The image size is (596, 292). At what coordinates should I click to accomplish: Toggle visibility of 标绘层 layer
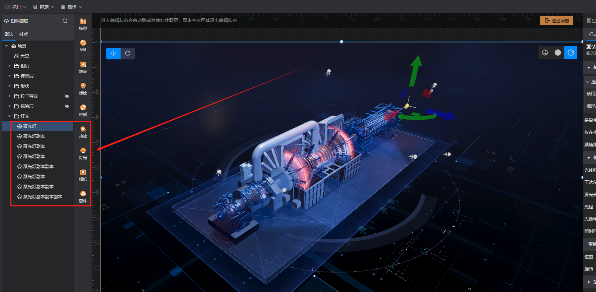coord(67,106)
